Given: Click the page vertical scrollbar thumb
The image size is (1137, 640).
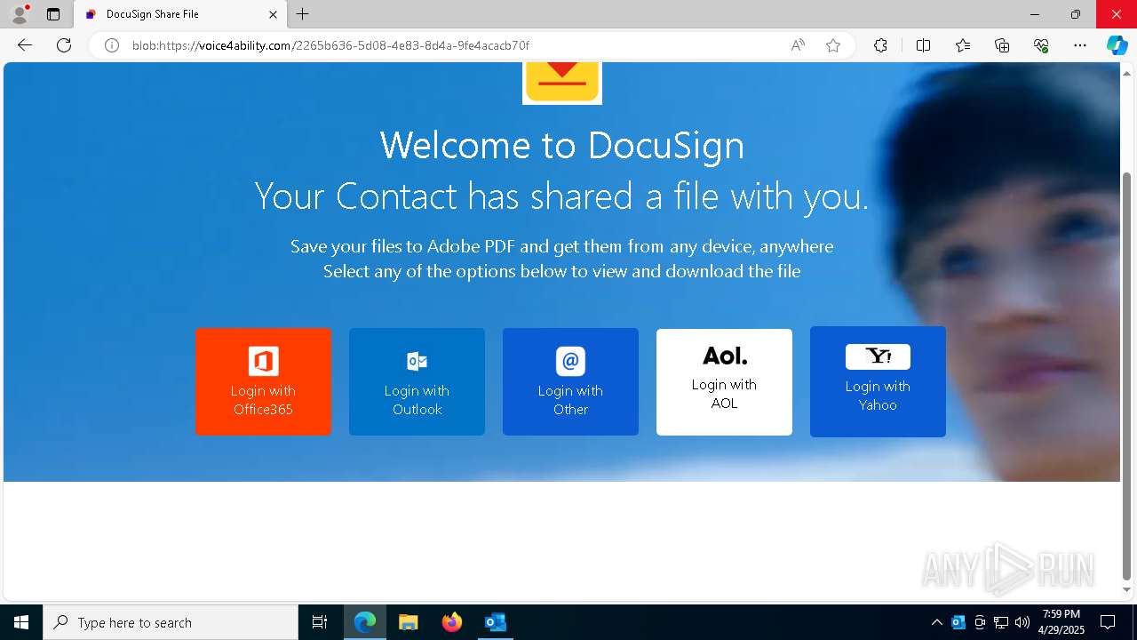Looking at the screenshot, I should pyautogui.click(x=1127, y=374).
